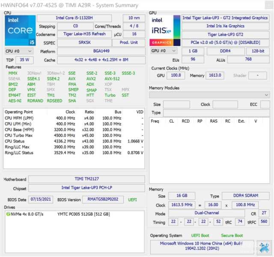Click the Motherboard TIMI TM2127 field
This screenshot has width=274, height=257.
86,179
